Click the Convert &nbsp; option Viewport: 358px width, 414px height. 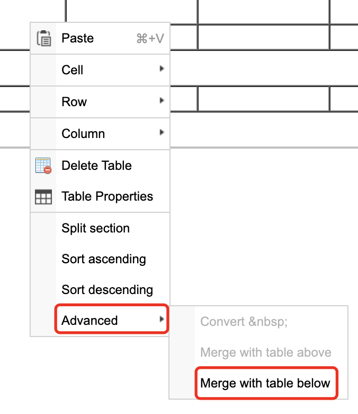[244, 322]
